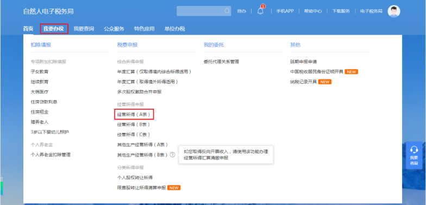The height and width of the screenshot is (205, 426).
Task: Click the 综合所得申报 subheading
Action: coord(130,62)
